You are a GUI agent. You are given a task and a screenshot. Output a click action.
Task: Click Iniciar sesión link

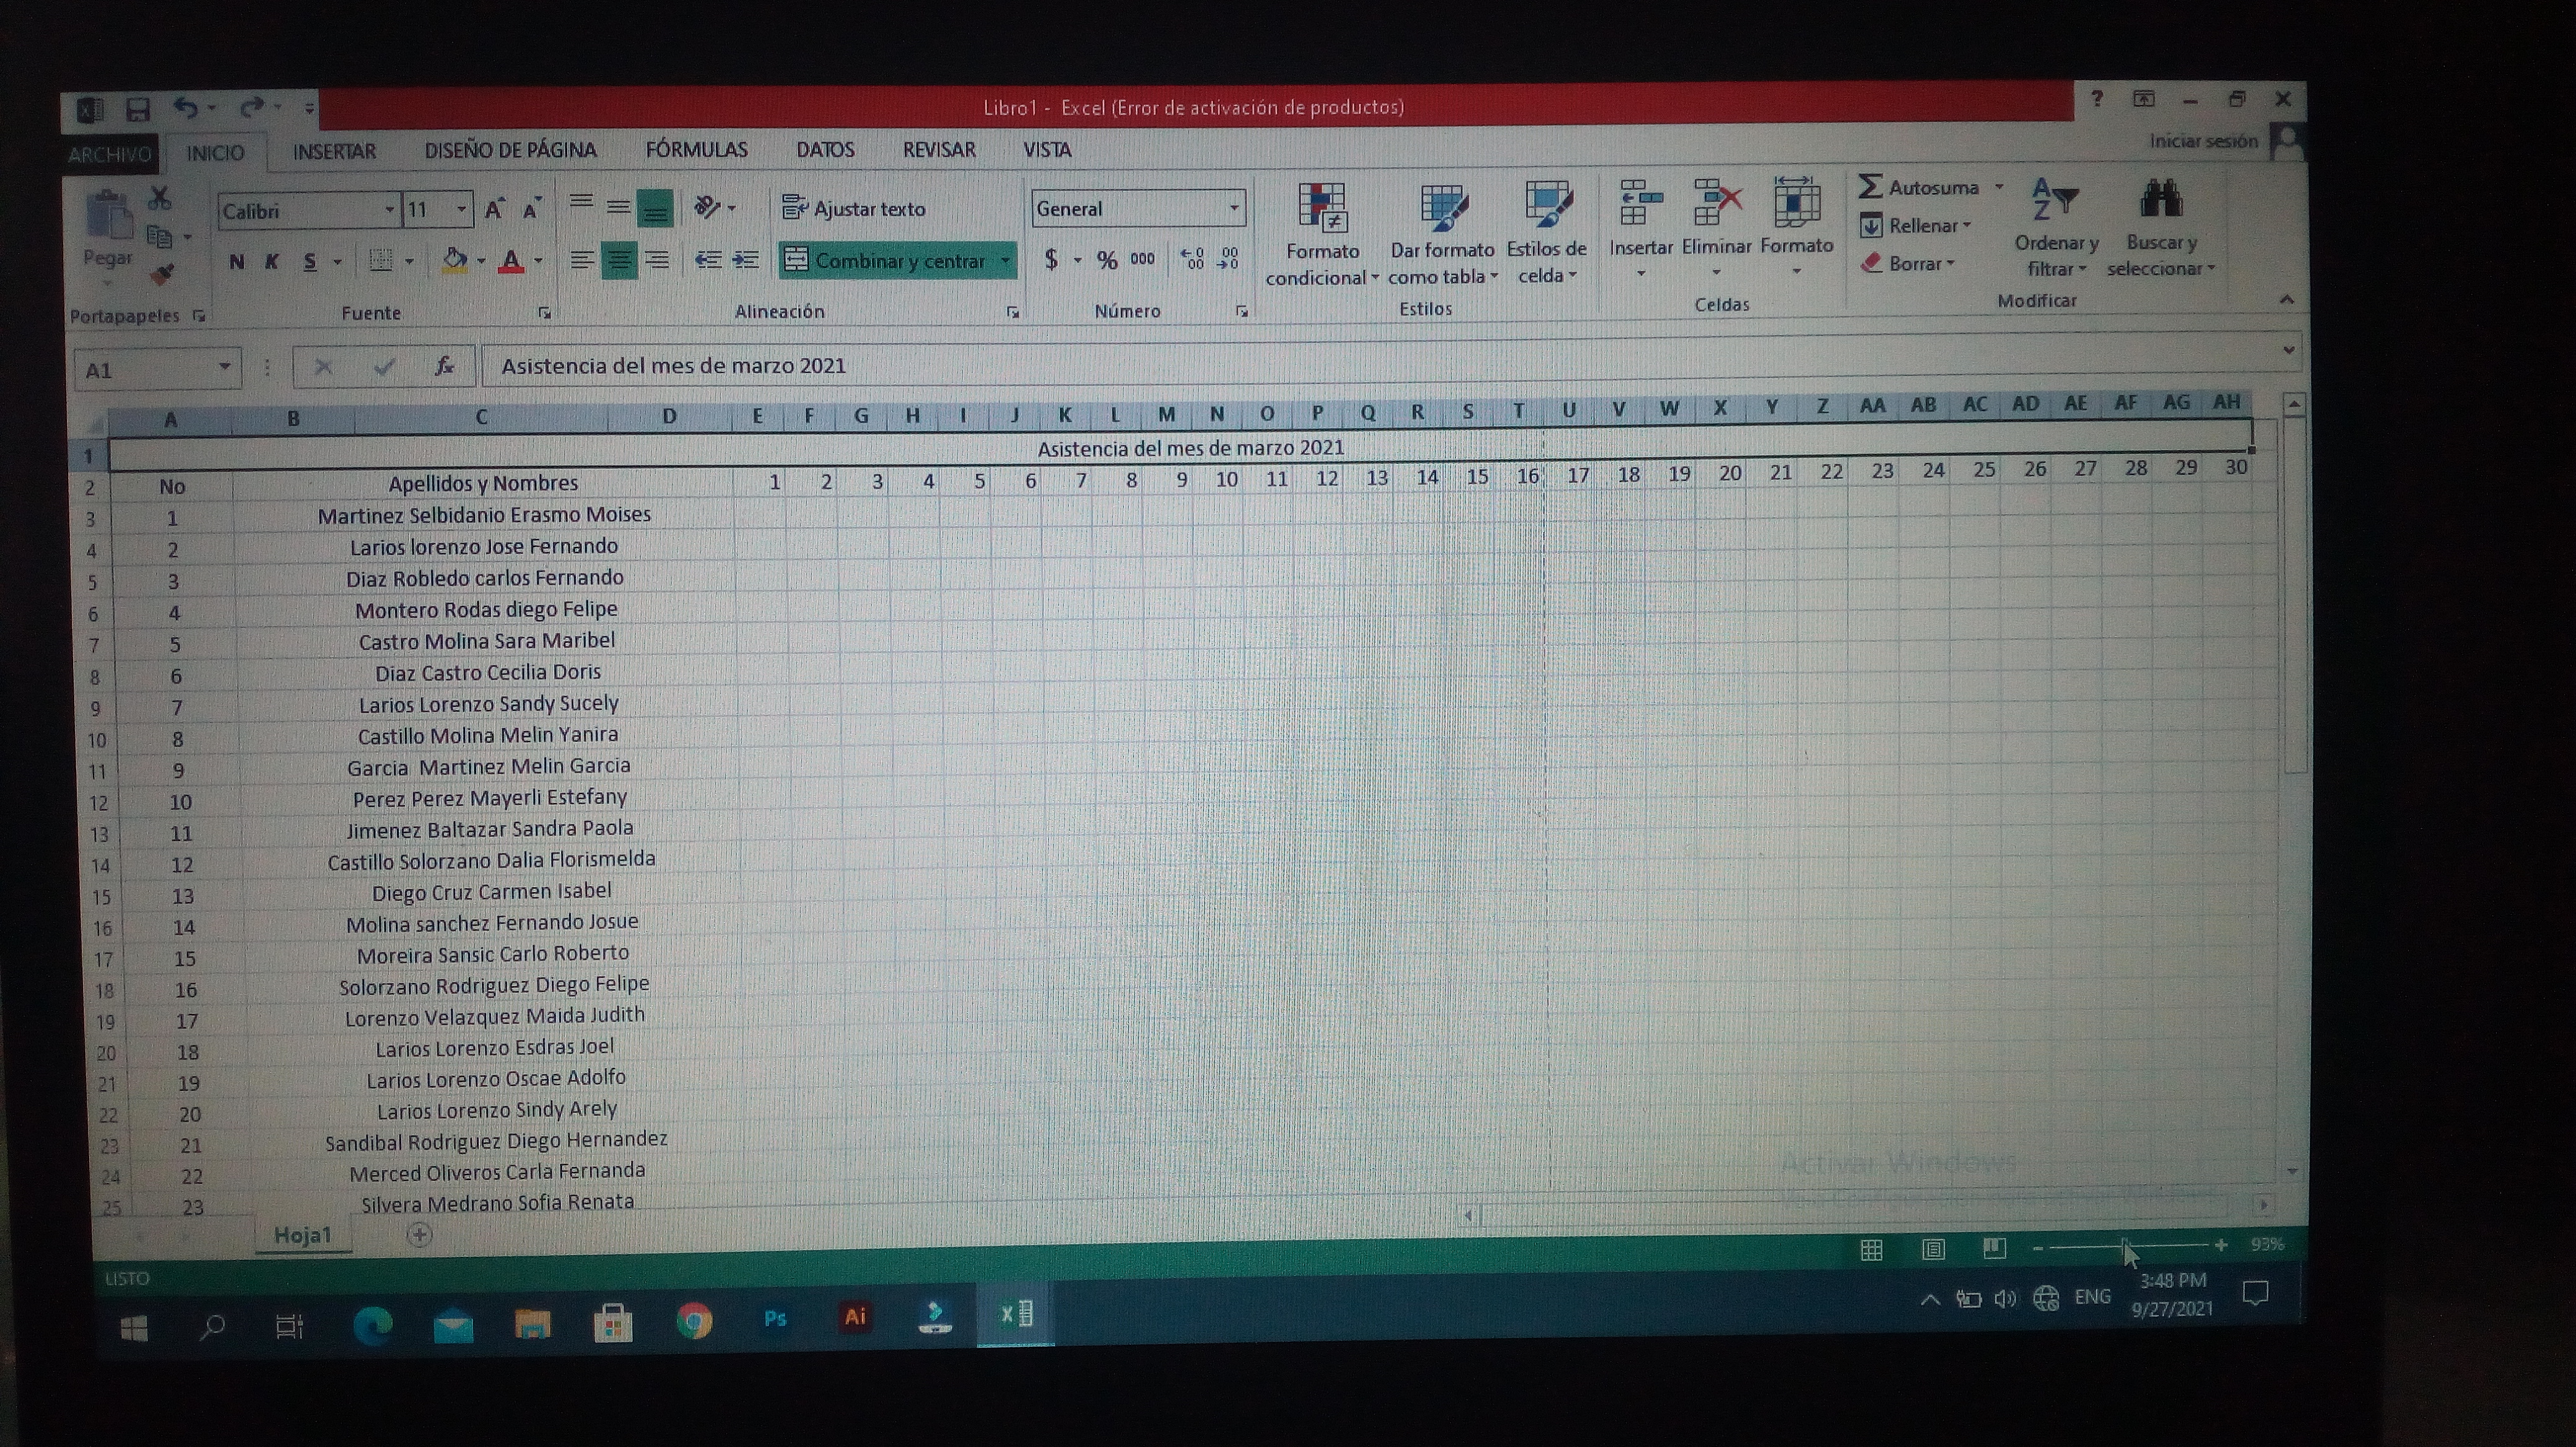click(2203, 141)
